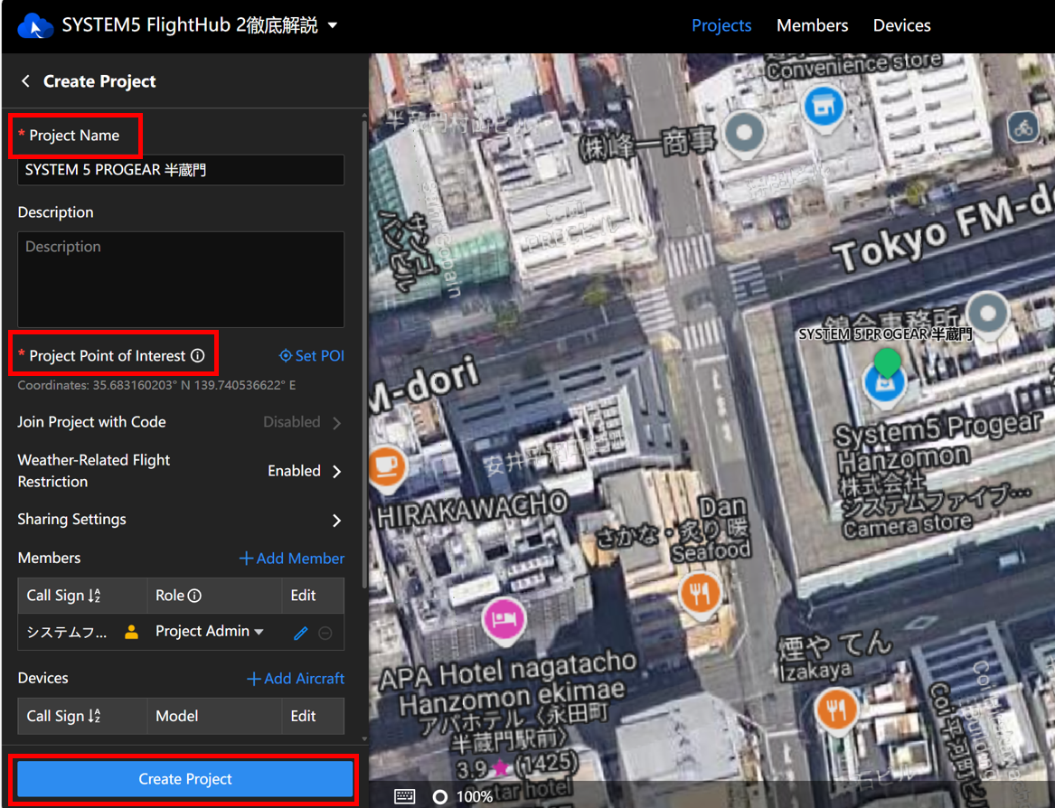Expand Join Project with Code setting
Screen dimensions: 1055x808
181,422
